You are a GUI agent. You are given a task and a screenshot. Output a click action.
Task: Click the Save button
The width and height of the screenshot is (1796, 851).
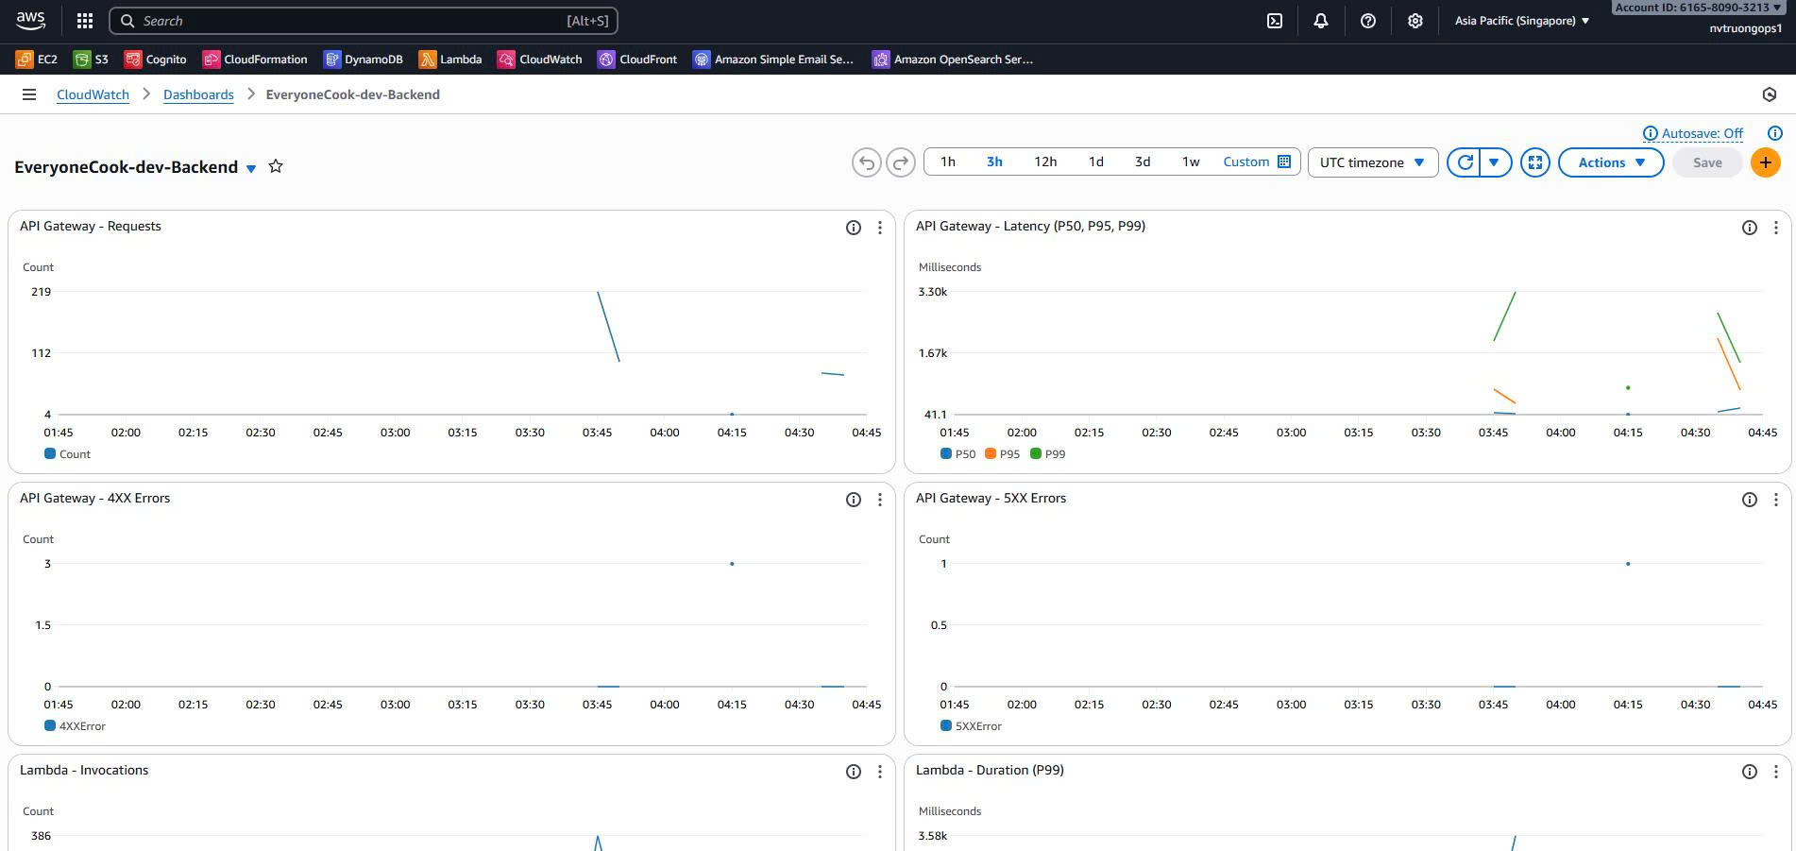[1707, 162]
